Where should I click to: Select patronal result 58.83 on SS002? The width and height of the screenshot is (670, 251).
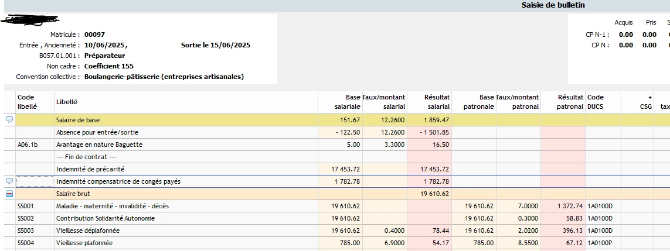[x=563, y=219]
